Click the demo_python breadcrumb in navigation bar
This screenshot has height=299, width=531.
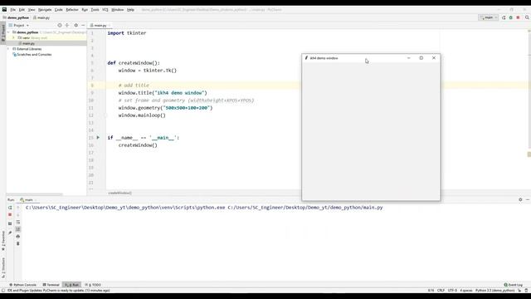click(16, 17)
